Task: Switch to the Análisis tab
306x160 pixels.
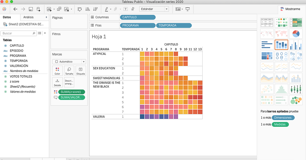Action: point(28,17)
